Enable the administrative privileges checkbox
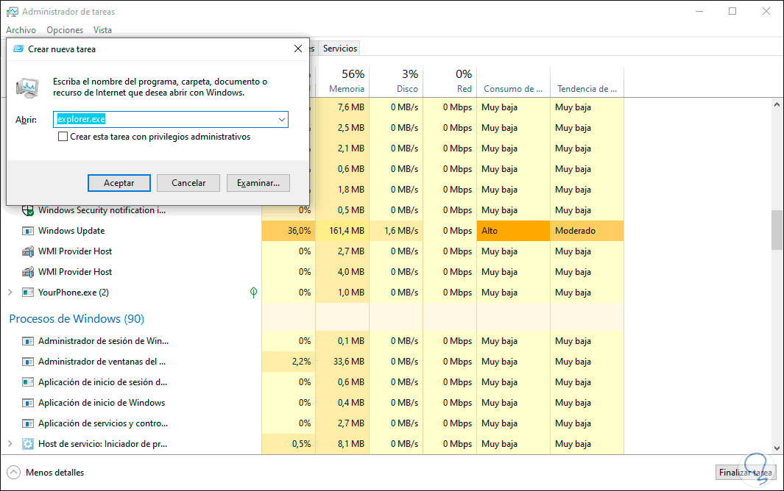This screenshot has height=491, width=784. 63,137
